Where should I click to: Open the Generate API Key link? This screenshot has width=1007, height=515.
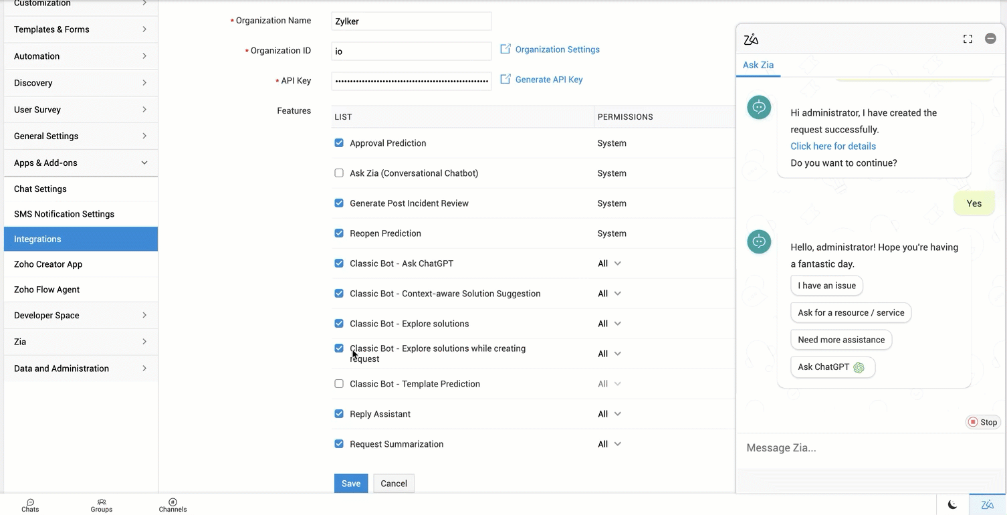[x=548, y=80]
